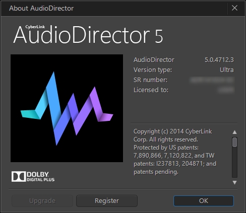Viewport: 246px width, 213px height.
Task: Click the OK button
Action: [x=204, y=201]
